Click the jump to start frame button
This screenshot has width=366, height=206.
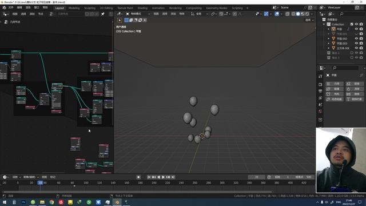point(149,177)
